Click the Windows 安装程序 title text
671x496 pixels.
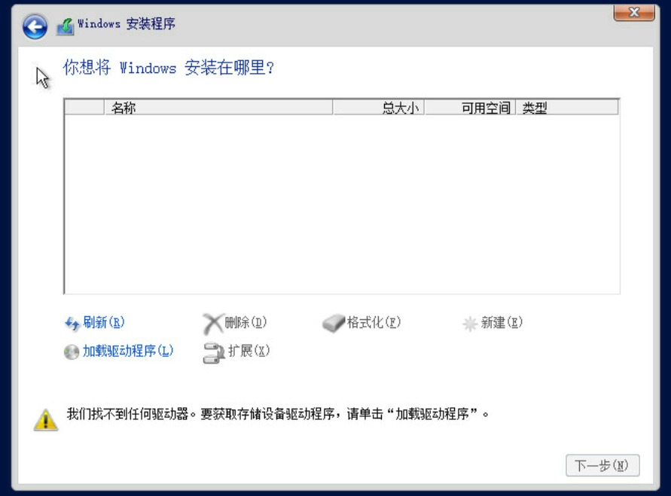127,23
